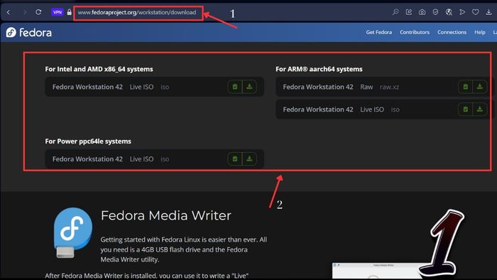Open the Help menu
This screenshot has width=497, height=280.
[479, 32]
